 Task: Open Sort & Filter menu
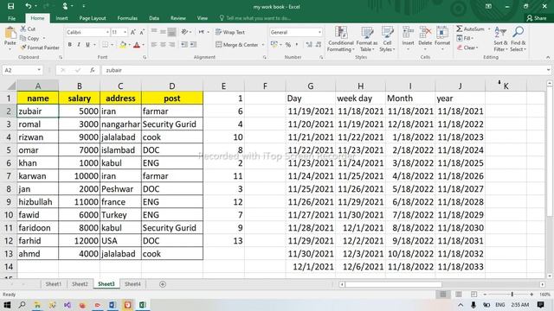[500, 39]
